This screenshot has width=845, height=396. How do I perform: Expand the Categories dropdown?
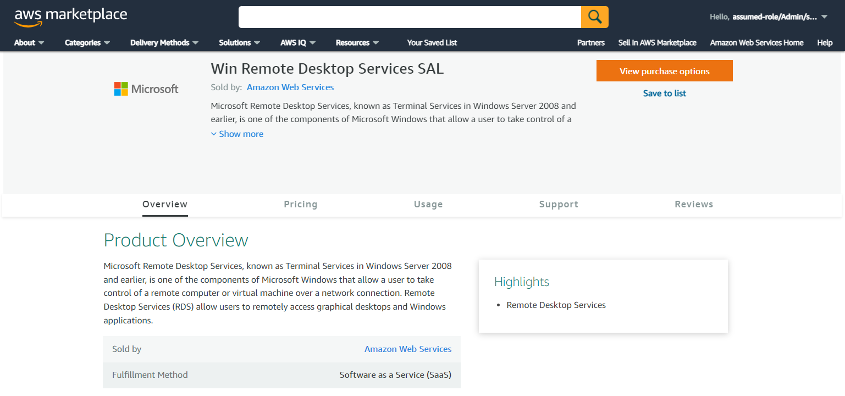[x=87, y=43]
